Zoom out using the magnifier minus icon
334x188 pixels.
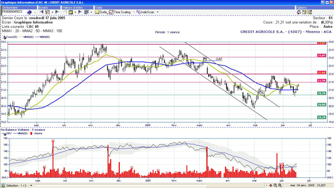click(275, 185)
